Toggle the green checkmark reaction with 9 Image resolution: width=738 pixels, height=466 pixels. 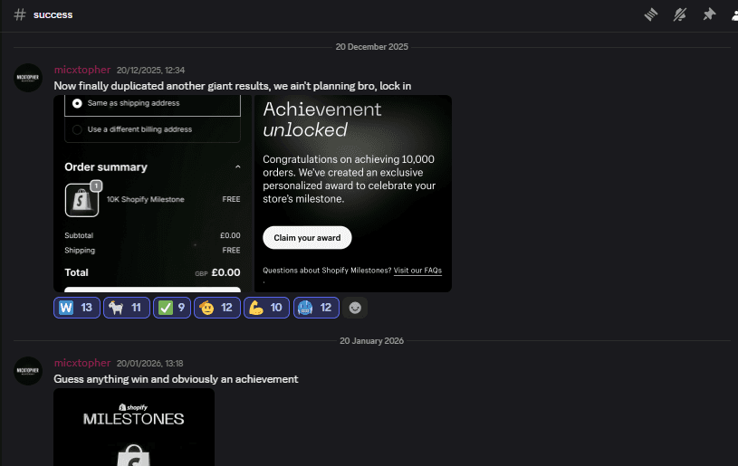[x=172, y=308]
